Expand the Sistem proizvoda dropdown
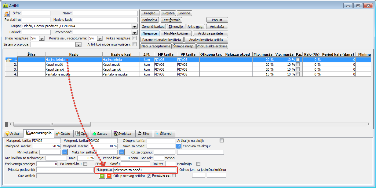Image resolution: width=376 pixels, height=188 pixels. click(x=78, y=45)
